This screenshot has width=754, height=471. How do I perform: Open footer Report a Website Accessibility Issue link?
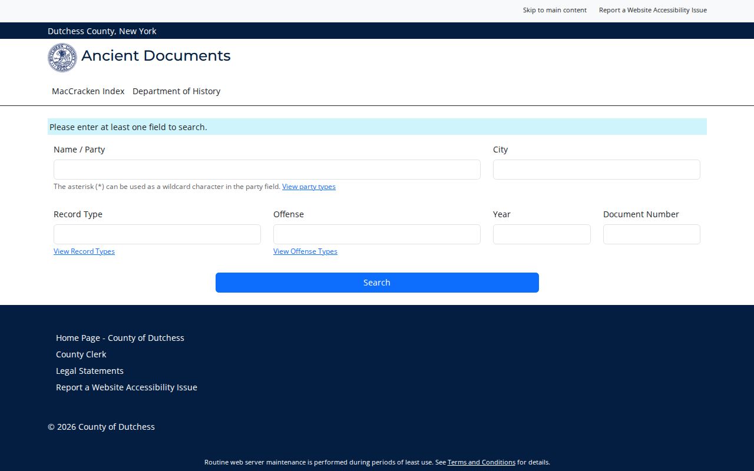(127, 387)
